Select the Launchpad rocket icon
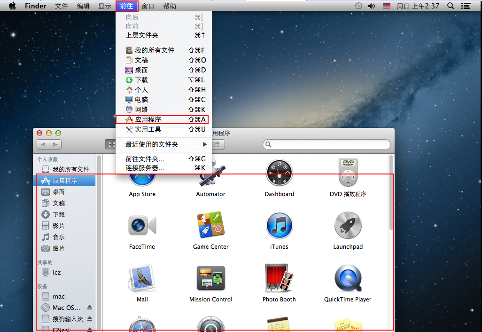Image resolution: width=482 pixels, height=332 pixels. (x=348, y=226)
